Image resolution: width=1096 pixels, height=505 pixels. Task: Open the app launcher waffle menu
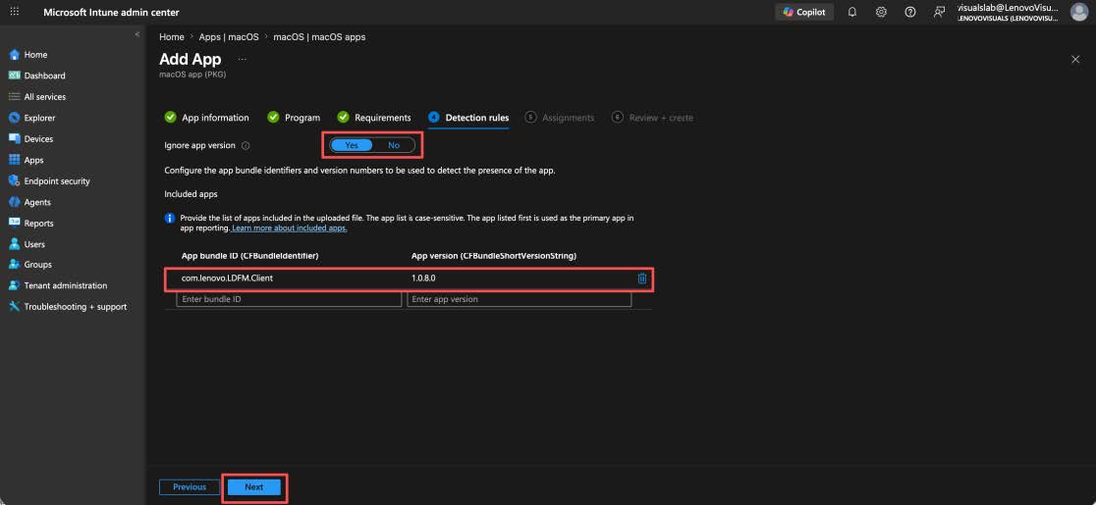click(15, 12)
